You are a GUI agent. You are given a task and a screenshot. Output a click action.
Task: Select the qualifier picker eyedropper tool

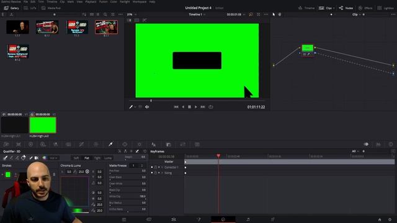pos(5,158)
